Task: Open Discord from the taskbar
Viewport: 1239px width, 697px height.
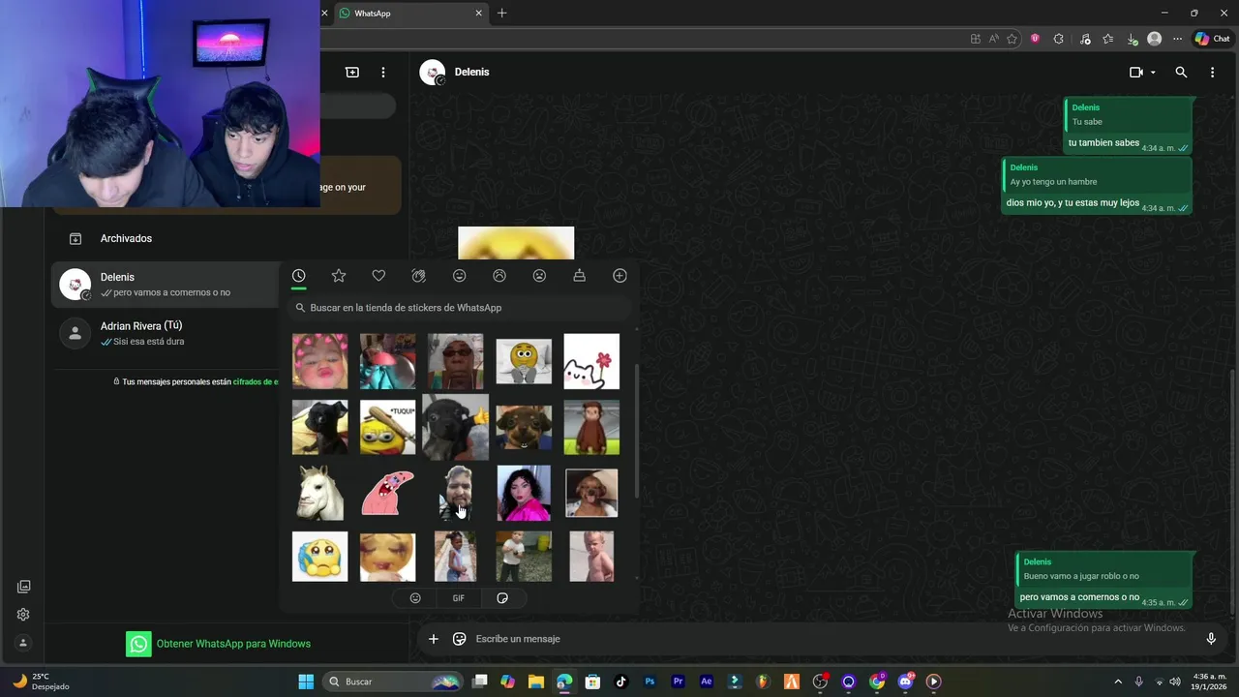Action: (905, 682)
